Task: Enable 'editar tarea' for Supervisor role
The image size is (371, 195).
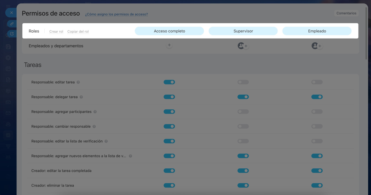Action: [x=243, y=82]
